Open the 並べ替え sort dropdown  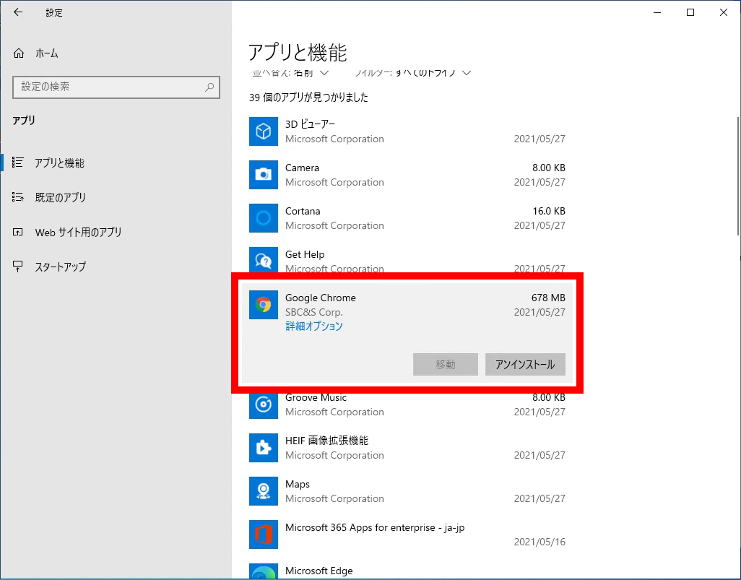tap(290, 73)
